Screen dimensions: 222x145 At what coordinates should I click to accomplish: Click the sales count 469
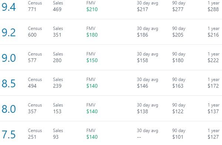click(57, 9)
